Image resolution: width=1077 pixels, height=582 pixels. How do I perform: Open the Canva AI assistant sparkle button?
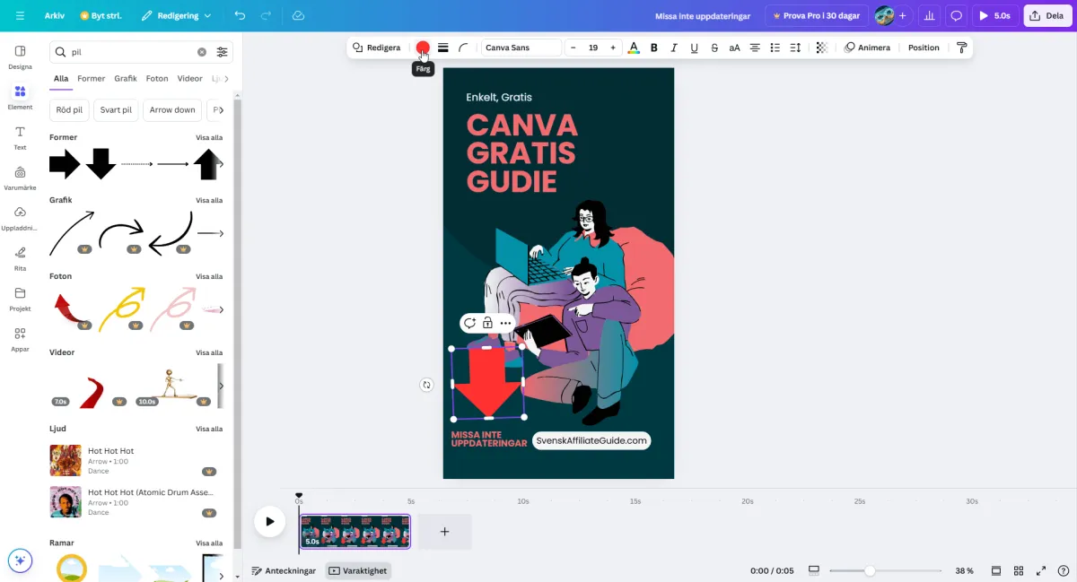click(20, 561)
